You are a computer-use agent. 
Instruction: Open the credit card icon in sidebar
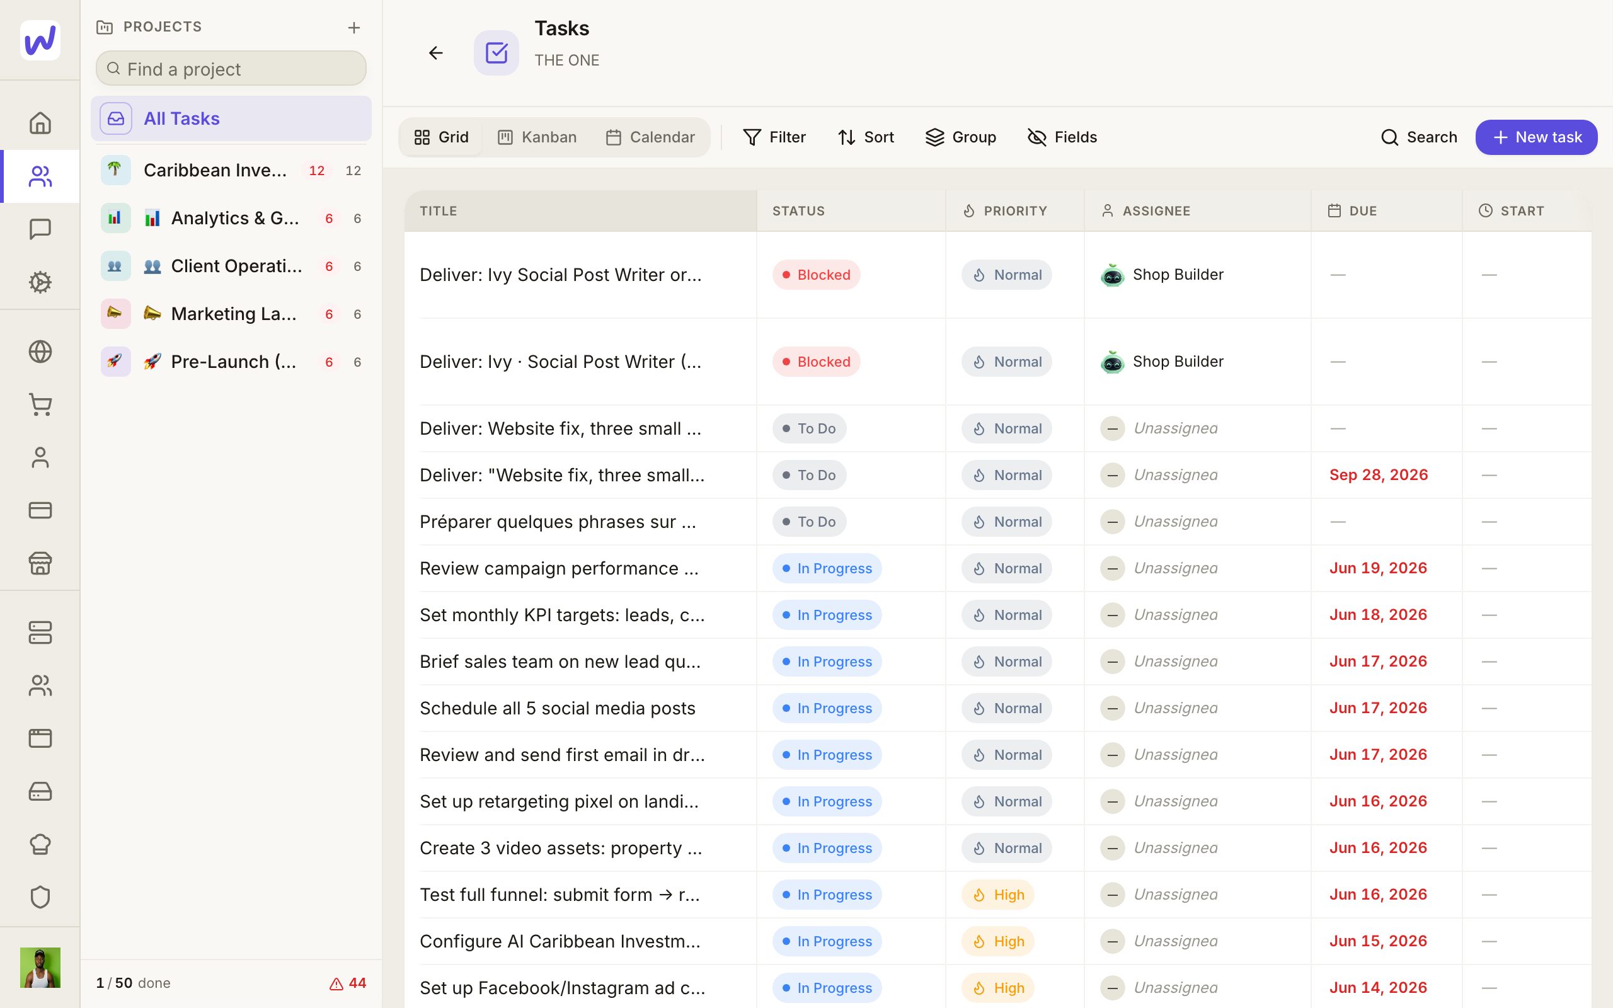pos(40,510)
